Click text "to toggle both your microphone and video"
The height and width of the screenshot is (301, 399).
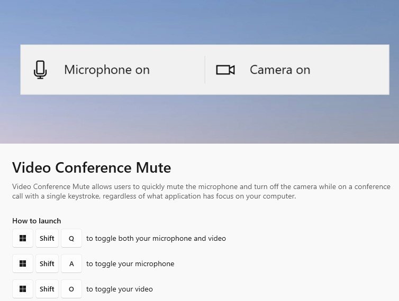click(x=156, y=239)
